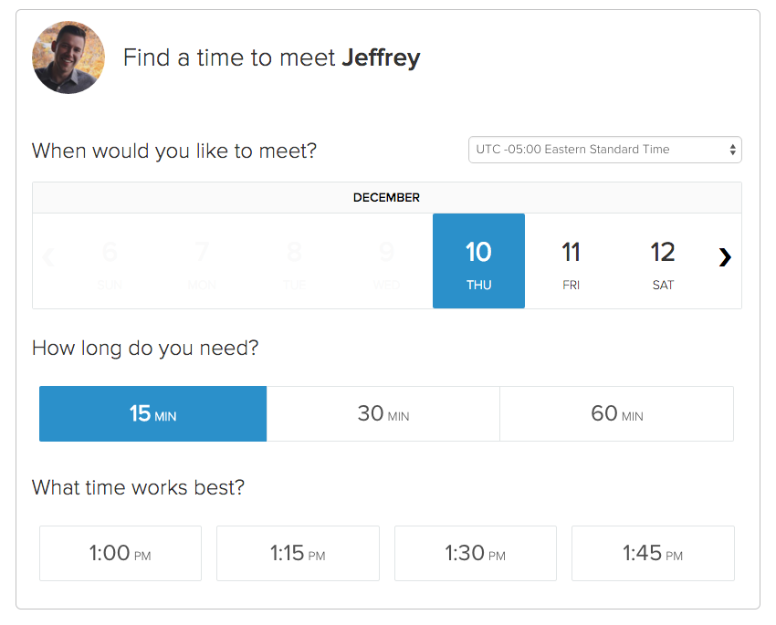Click the "Find a time to meet Jeffrey" heading
The height and width of the screenshot is (625, 776).
click(271, 58)
